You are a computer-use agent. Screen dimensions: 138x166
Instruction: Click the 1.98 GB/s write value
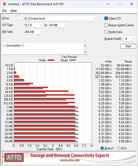click(x=105, y=84)
